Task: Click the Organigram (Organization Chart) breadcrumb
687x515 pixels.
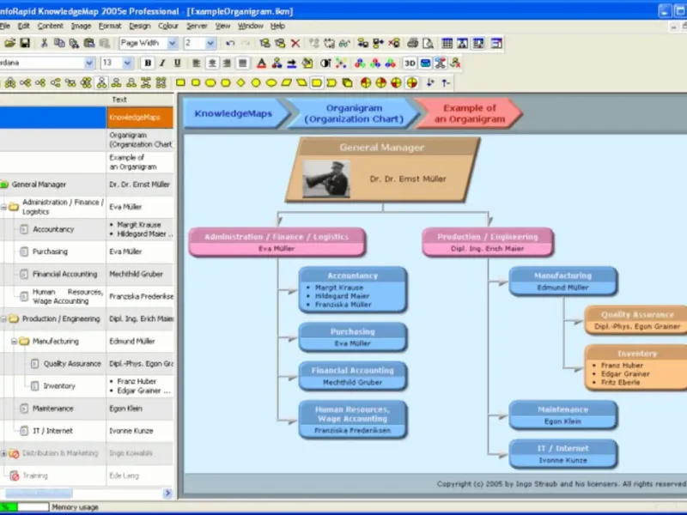Action: [x=354, y=113]
